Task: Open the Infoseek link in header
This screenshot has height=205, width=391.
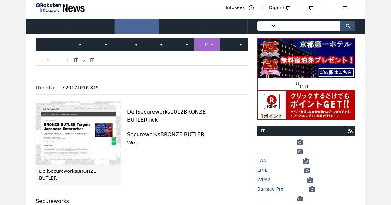Action: [x=235, y=7]
